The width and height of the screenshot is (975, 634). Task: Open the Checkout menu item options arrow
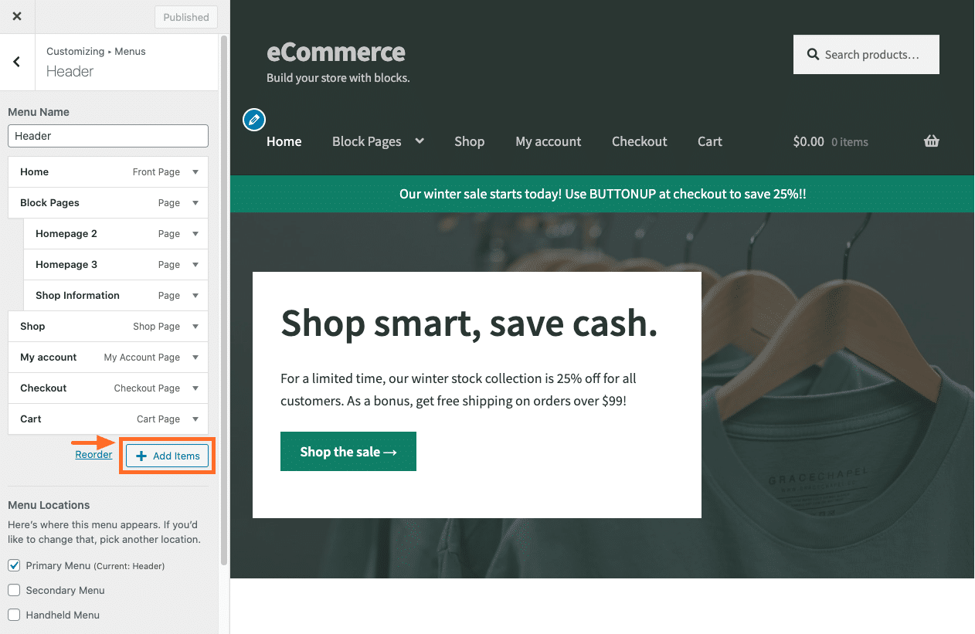pos(195,388)
